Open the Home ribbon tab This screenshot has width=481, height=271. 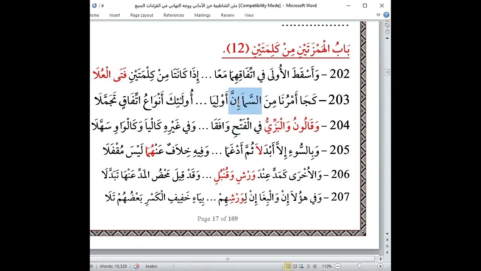point(94,15)
